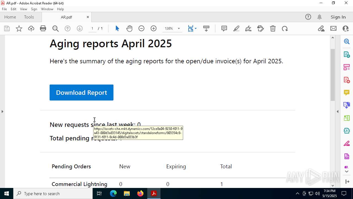Select the highlight text pen tool

236,28
